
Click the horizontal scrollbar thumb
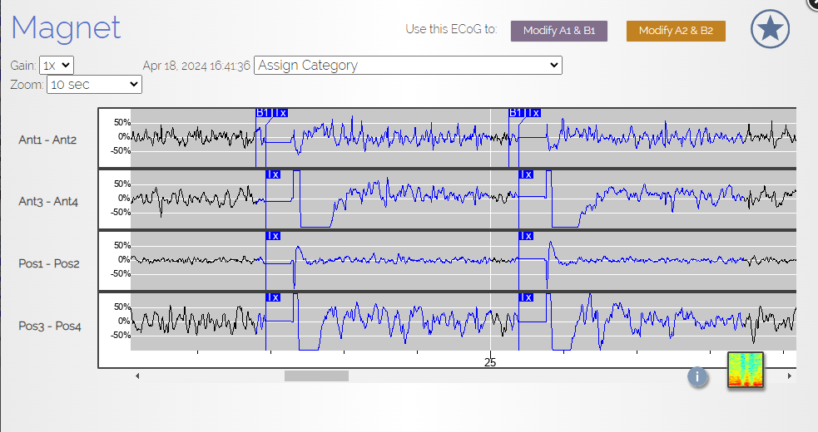click(x=316, y=376)
